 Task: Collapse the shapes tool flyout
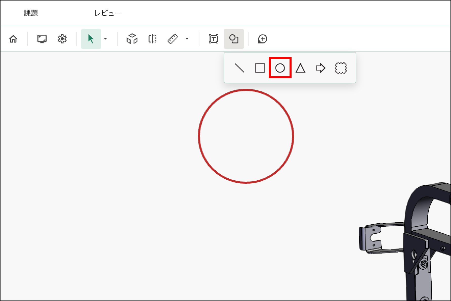tap(234, 39)
